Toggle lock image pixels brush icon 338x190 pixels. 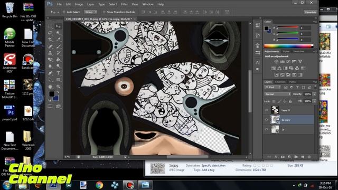279,101
